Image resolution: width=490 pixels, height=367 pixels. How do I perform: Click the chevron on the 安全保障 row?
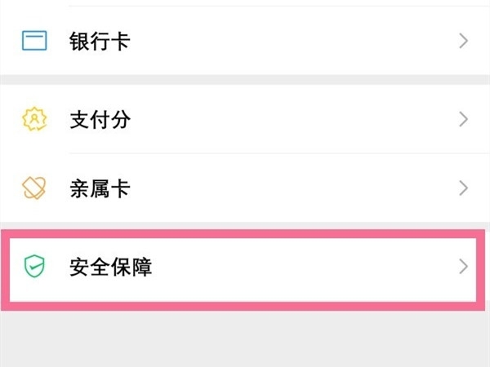pyautogui.click(x=463, y=266)
